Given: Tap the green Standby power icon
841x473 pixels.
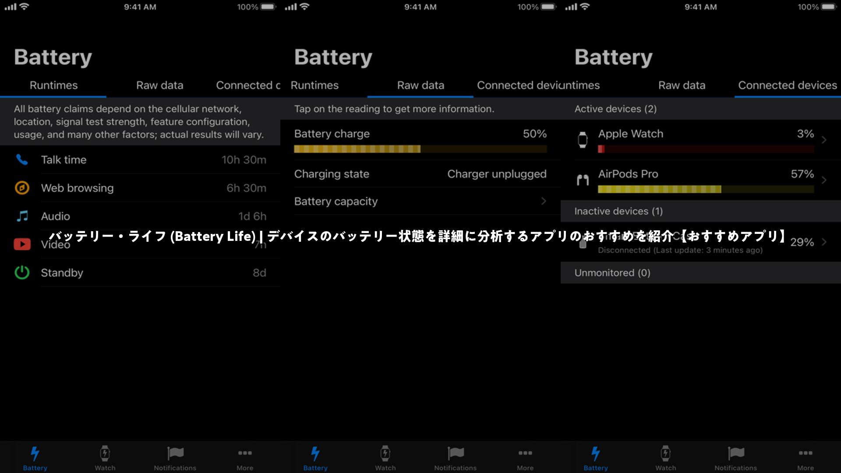Looking at the screenshot, I should [x=22, y=272].
